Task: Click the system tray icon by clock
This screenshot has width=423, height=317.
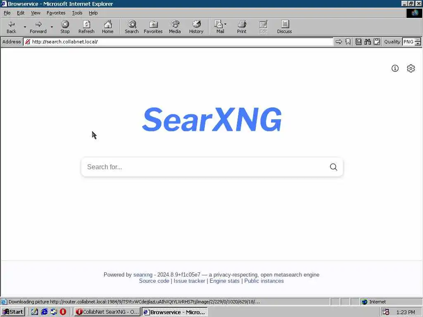Action: [x=386, y=312]
